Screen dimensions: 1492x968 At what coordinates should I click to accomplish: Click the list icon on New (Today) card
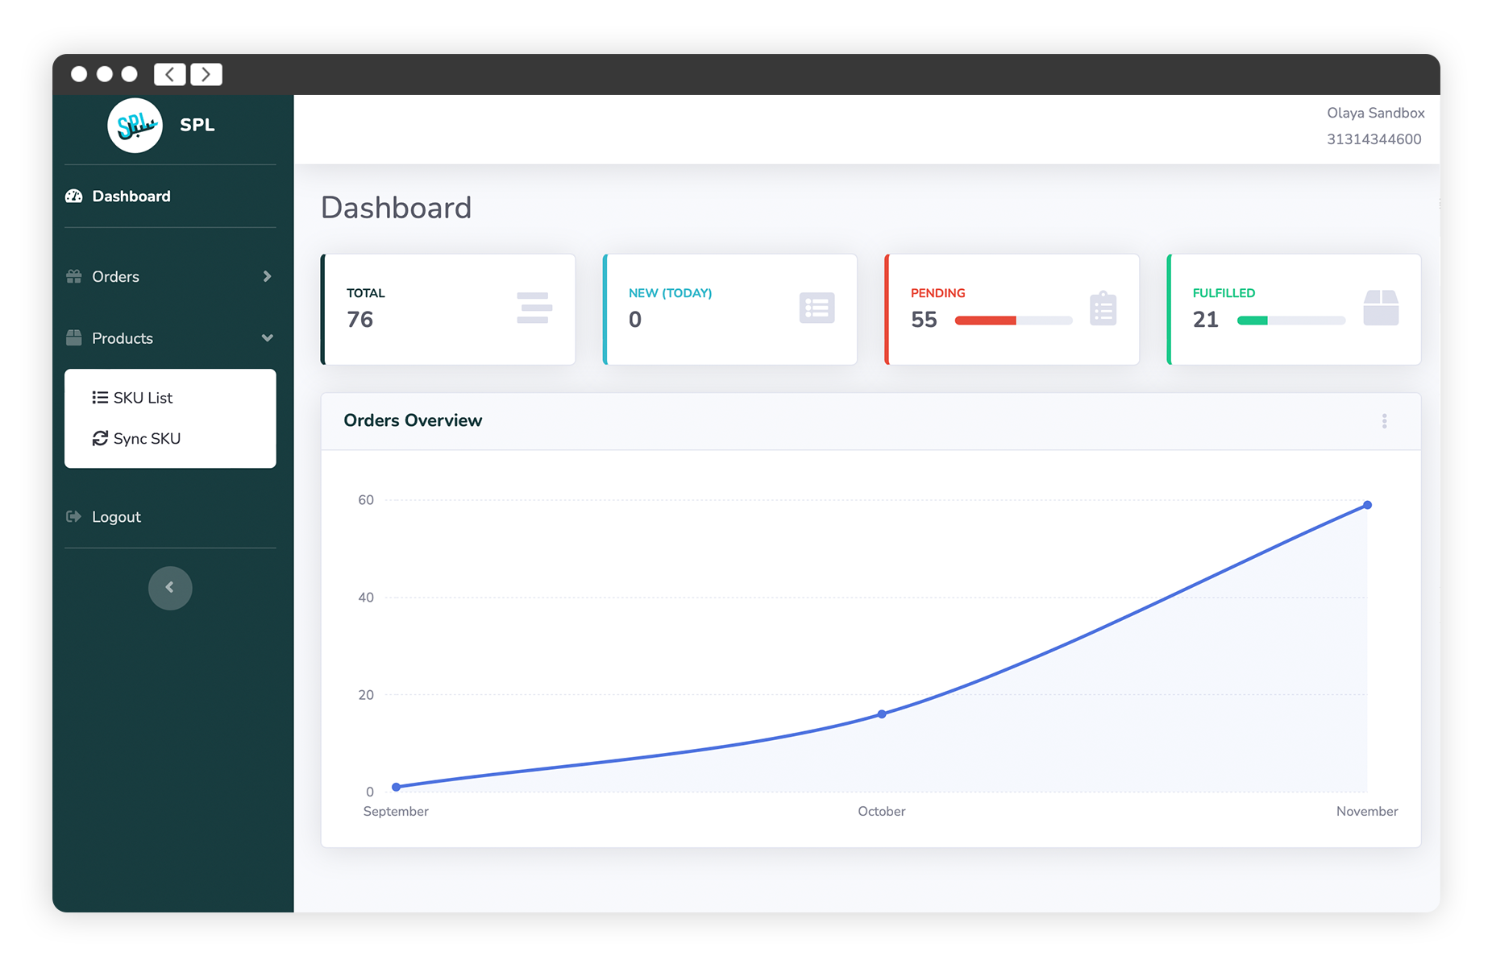[x=817, y=308]
